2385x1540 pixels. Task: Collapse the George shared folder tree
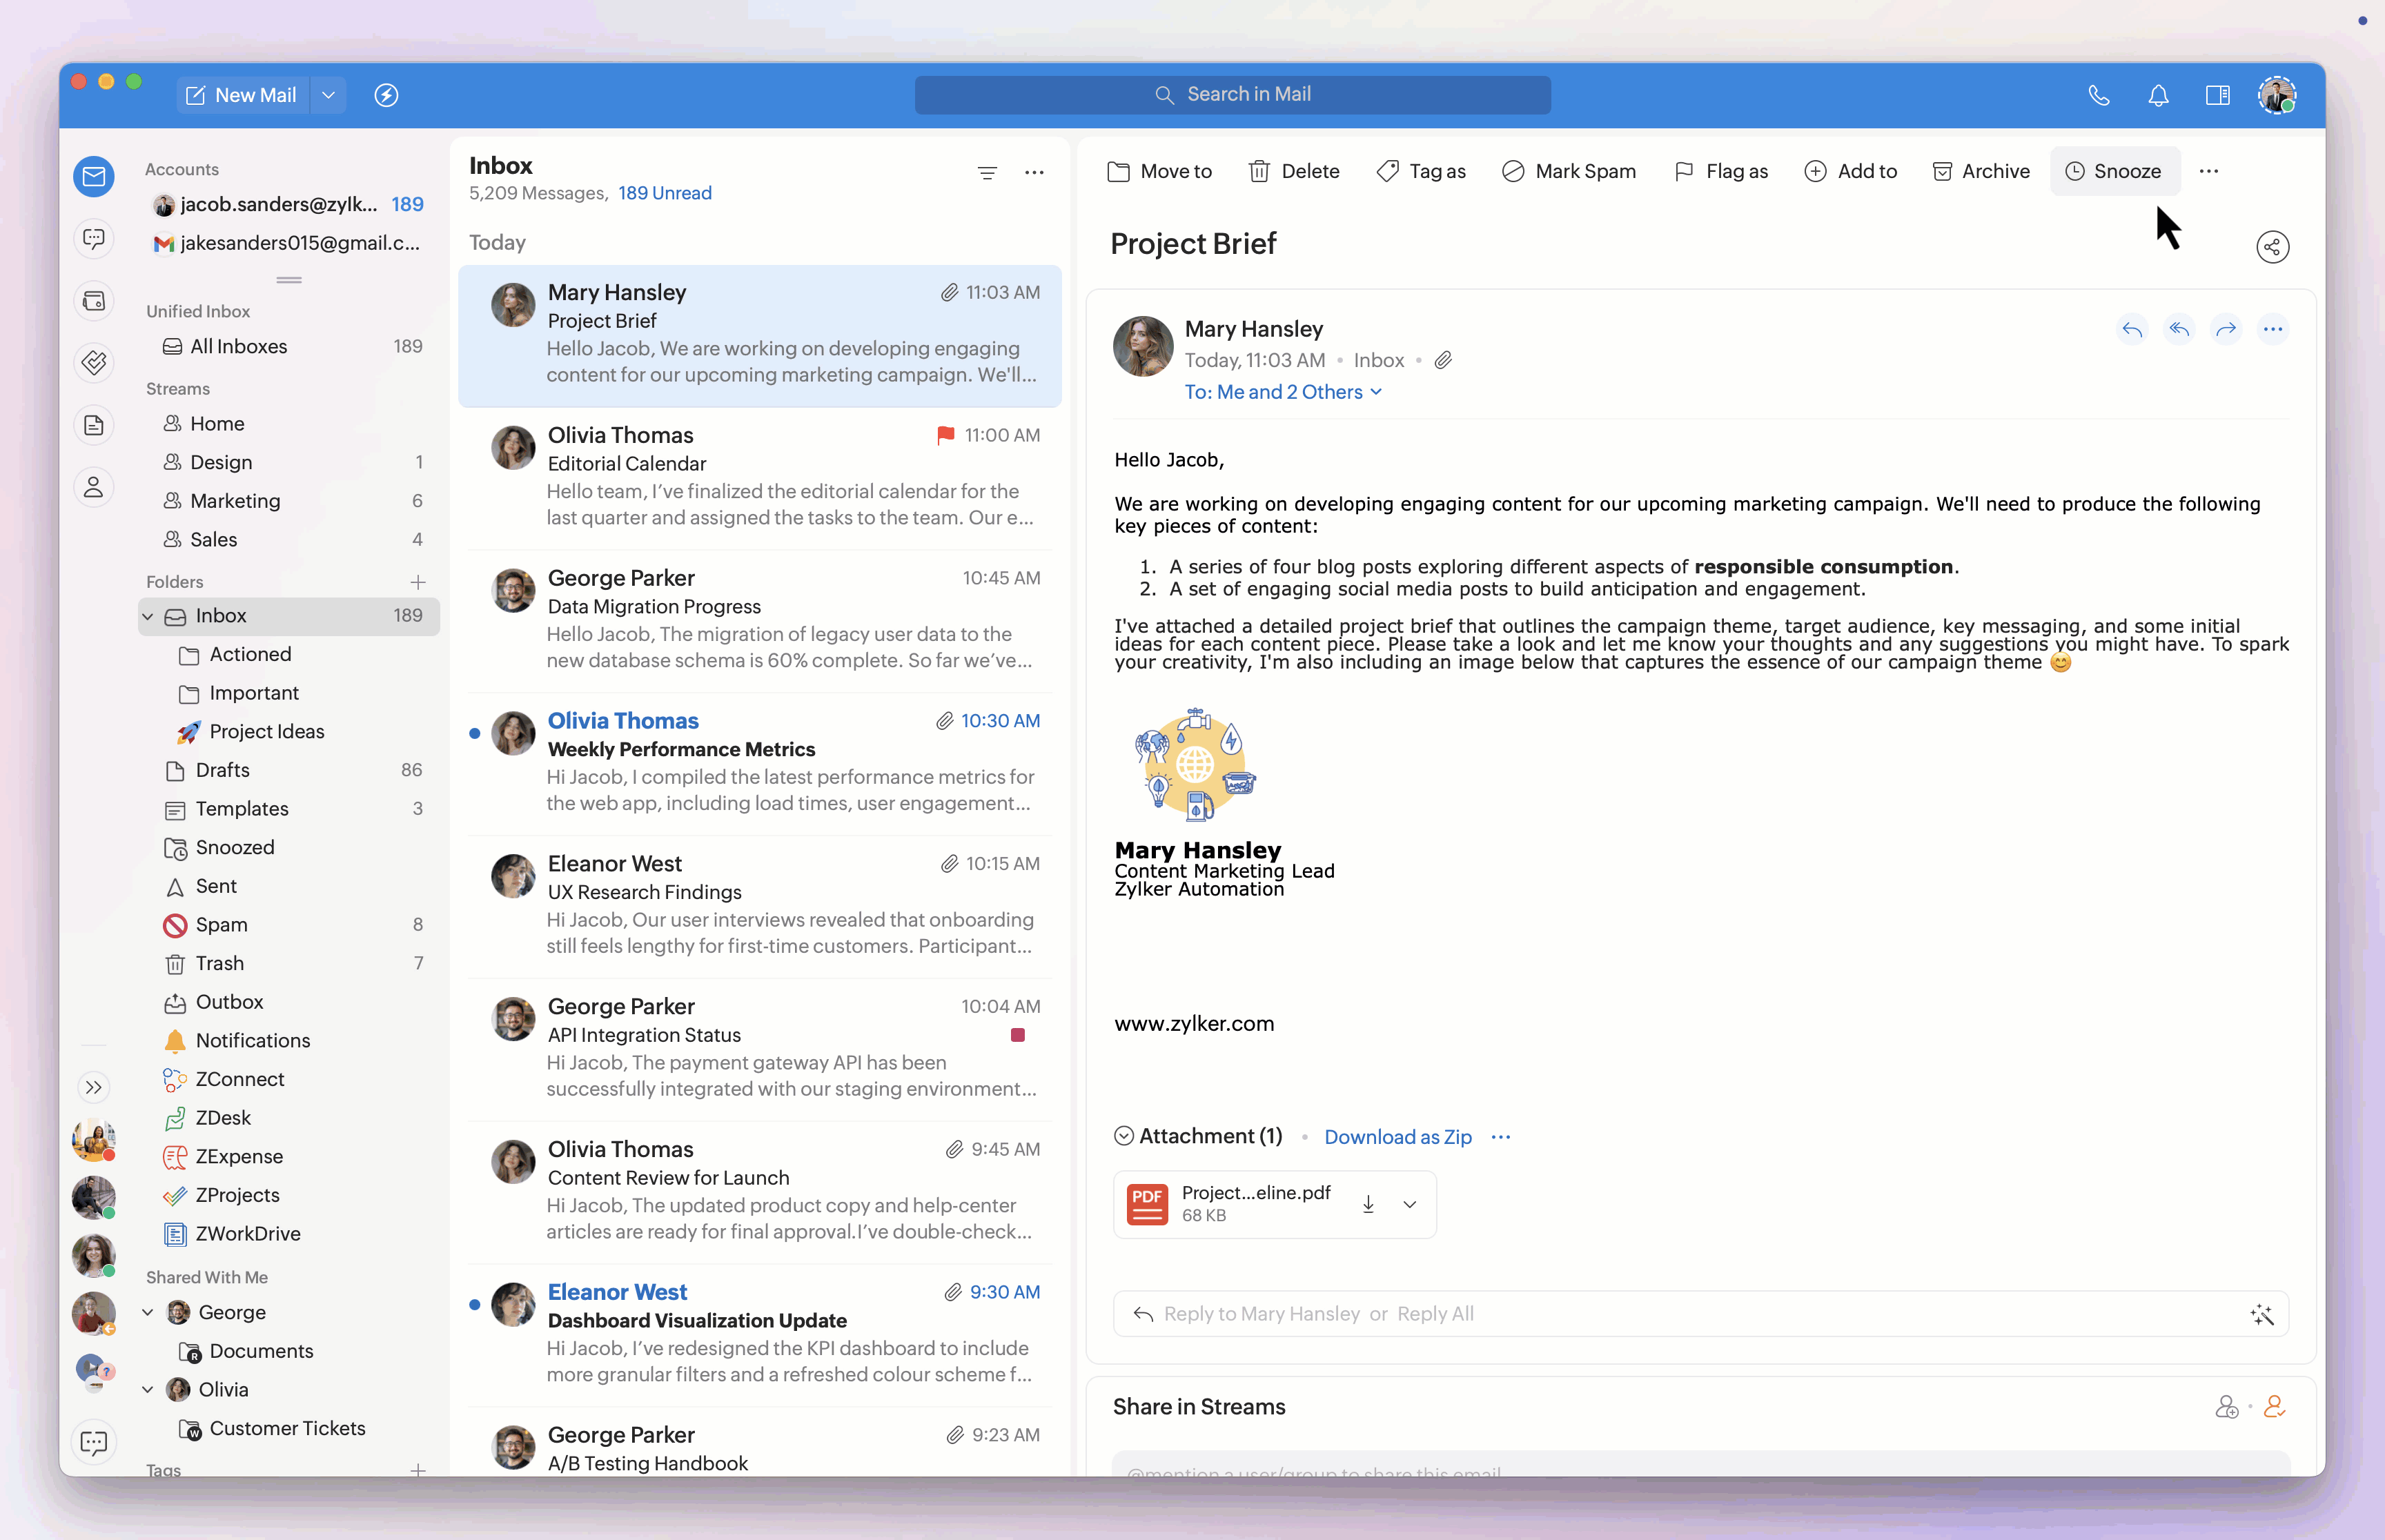coord(148,1312)
